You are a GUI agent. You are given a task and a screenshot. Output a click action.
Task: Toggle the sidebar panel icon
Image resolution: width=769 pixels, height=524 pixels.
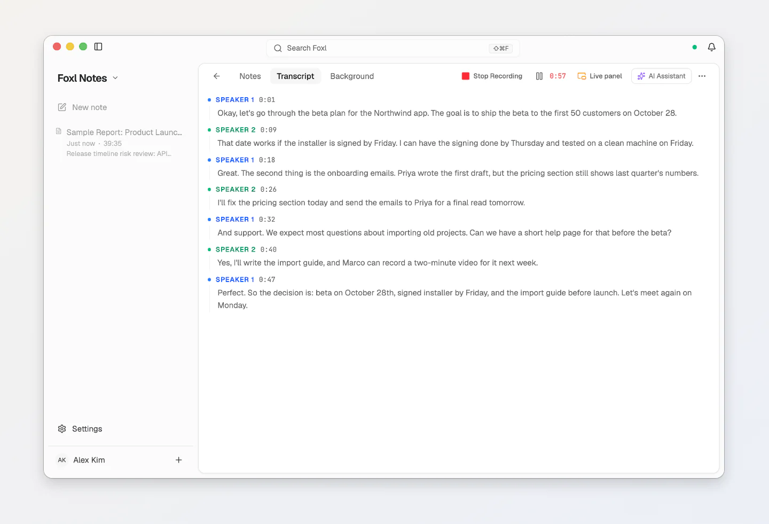coord(98,46)
